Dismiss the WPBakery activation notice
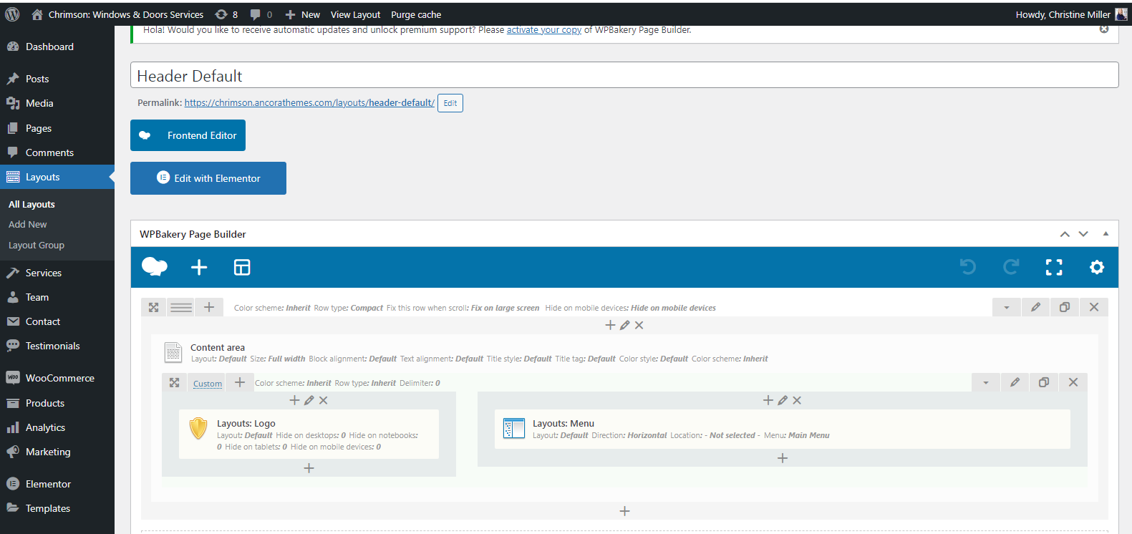The height and width of the screenshot is (534, 1132). (x=1104, y=29)
